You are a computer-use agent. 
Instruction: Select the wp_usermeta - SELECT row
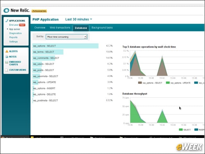pyautogui.click(x=72, y=76)
